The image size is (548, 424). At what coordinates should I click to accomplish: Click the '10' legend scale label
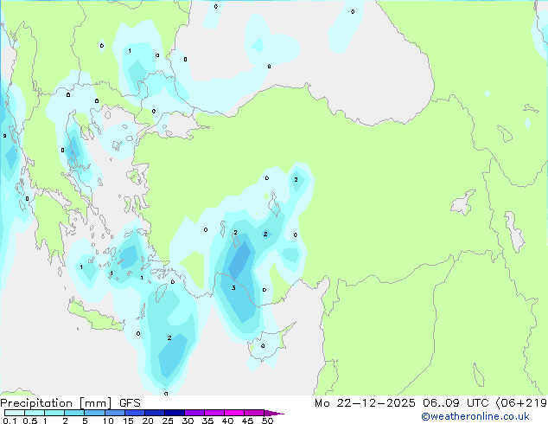(x=108, y=421)
